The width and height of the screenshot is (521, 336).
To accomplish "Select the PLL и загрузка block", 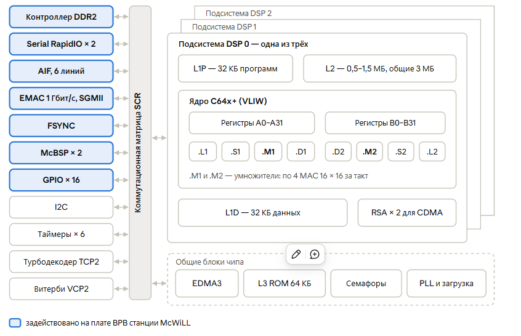I will [x=446, y=284].
